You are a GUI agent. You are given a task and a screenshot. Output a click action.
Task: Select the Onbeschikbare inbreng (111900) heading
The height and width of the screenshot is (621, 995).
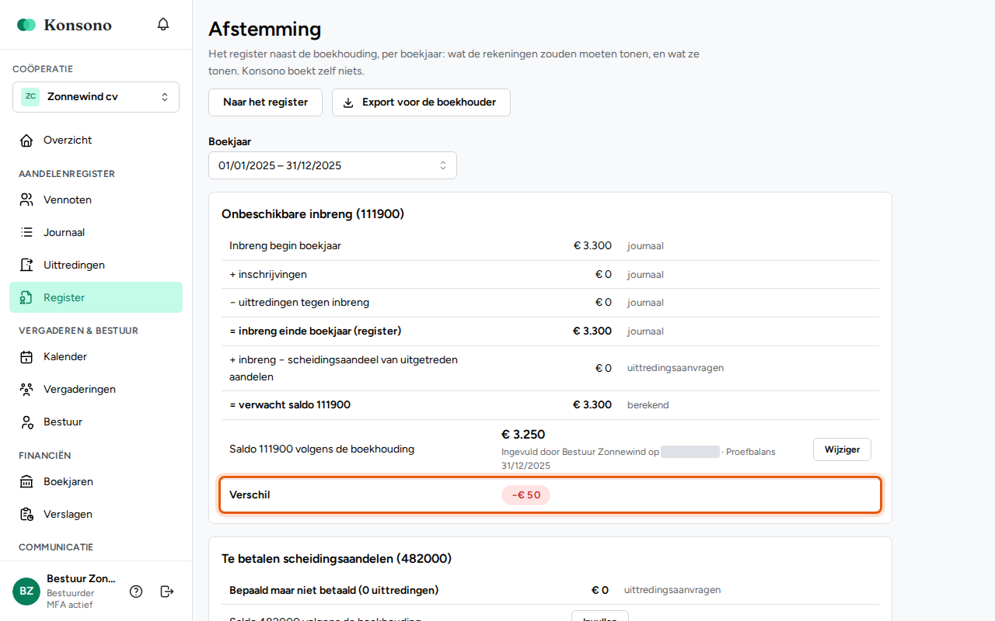click(312, 213)
